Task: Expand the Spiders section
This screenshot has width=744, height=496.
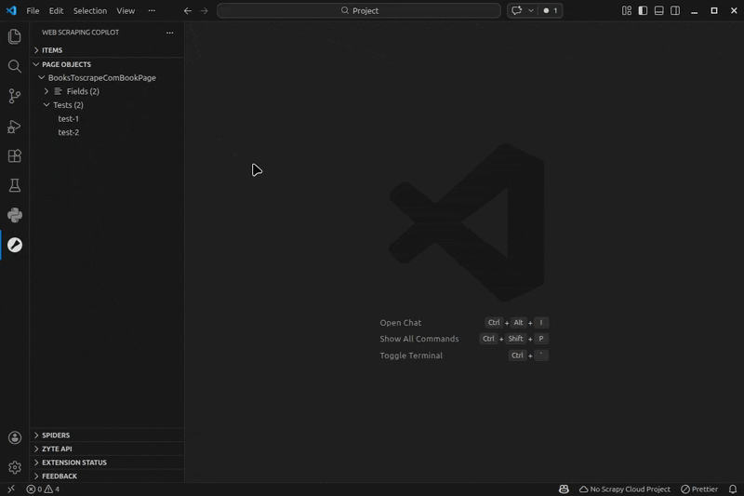Action: [x=55, y=435]
